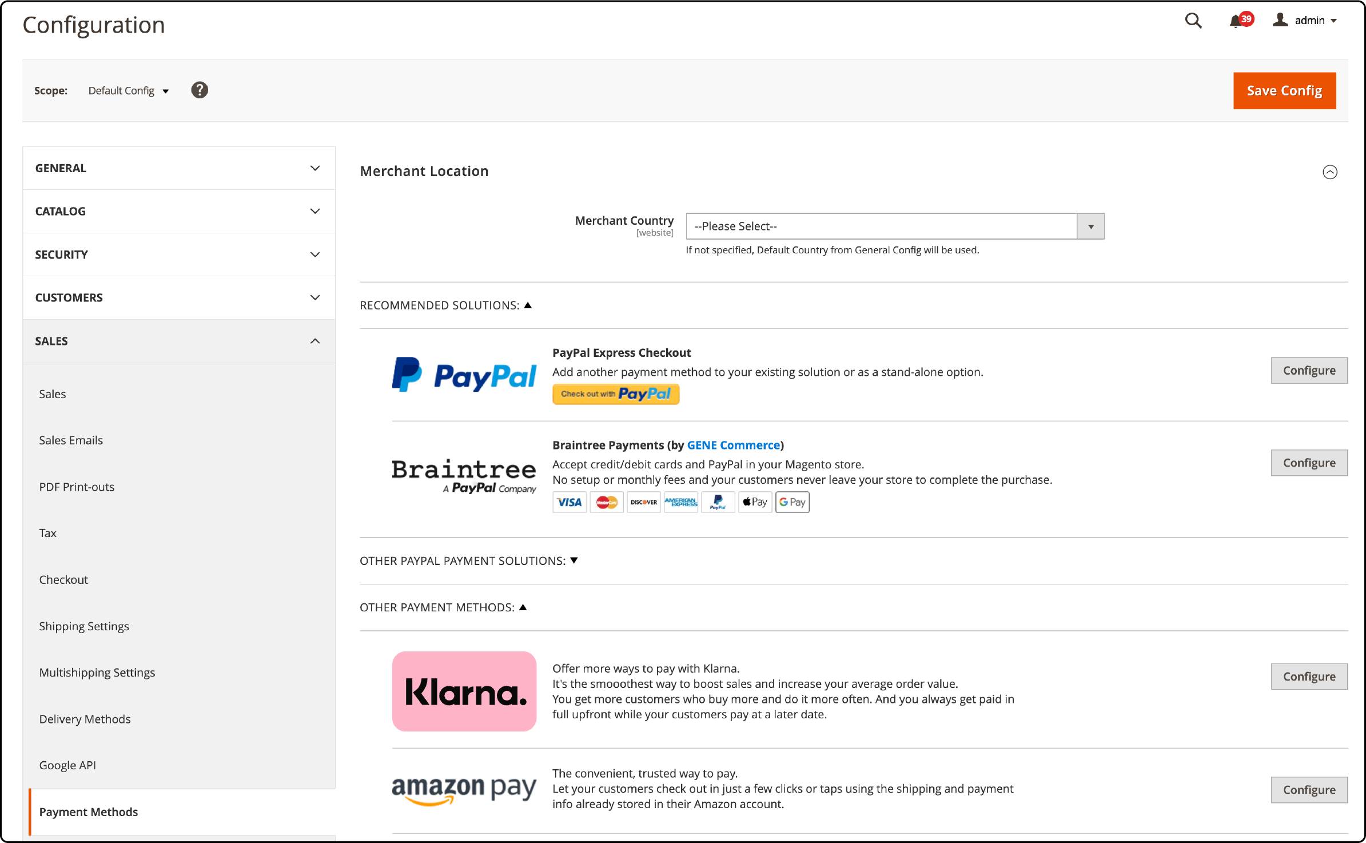1366x843 pixels.
Task: Click the Configuration page title
Action: [x=94, y=25]
